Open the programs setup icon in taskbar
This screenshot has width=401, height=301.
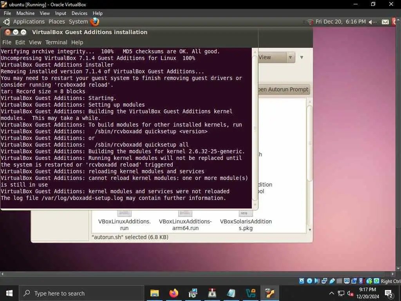(x=193, y=293)
